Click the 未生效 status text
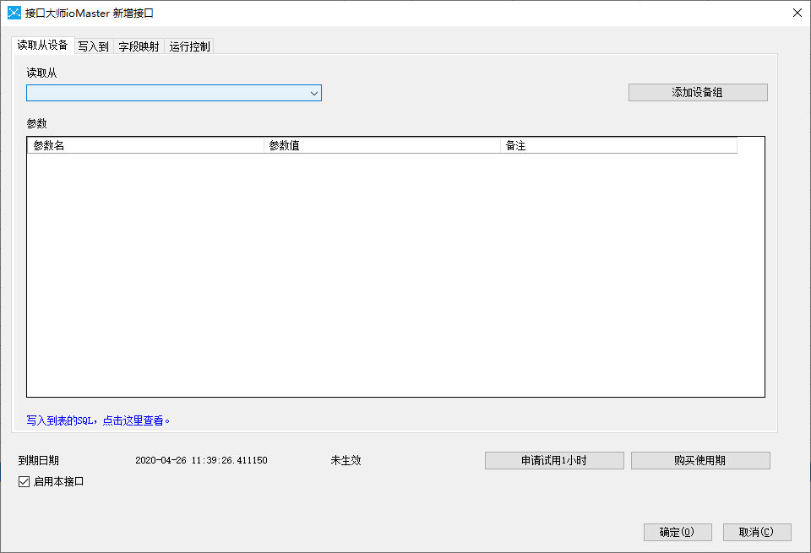The width and height of the screenshot is (811, 553). (346, 460)
